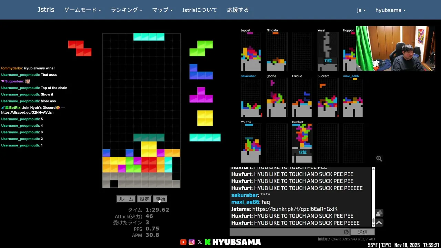
Task: Open the ゲームモード dropdown menu
Action: (x=83, y=10)
